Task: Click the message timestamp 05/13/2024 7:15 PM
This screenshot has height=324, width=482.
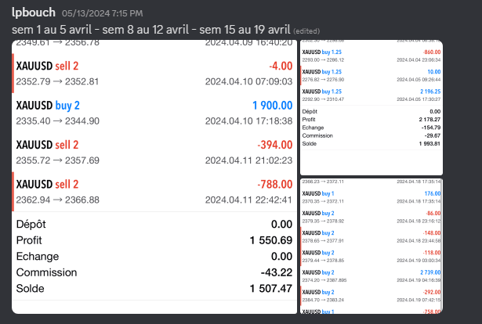Action: click(x=103, y=13)
